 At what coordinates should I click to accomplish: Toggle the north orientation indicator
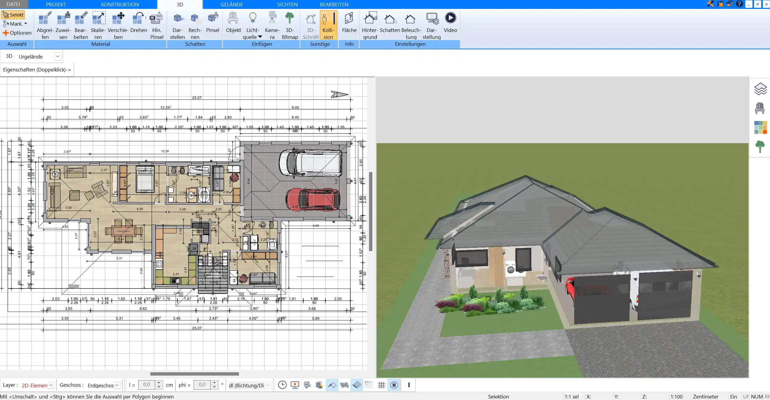[x=395, y=385]
